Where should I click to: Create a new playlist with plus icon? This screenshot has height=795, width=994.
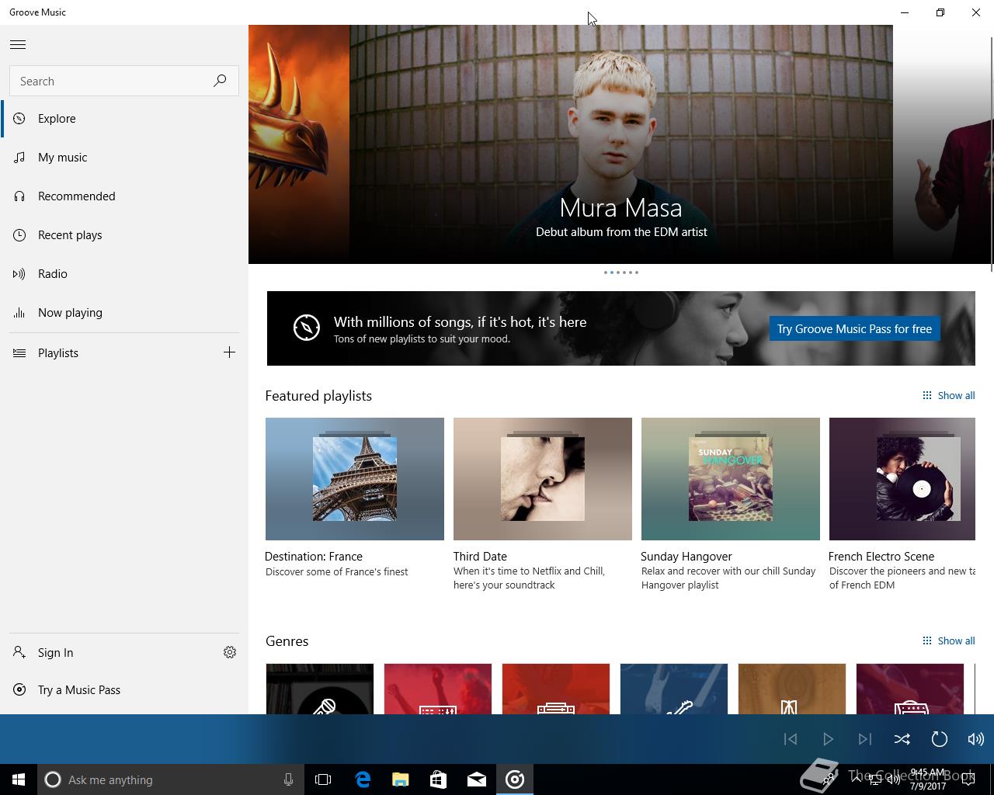(x=229, y=352)
